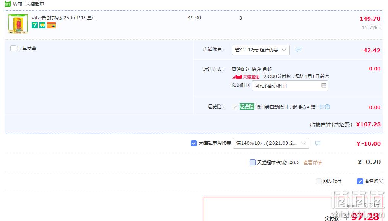Click the ¥-10.00 coupon deduction amount
This screenshot has width=388, height=221.
coord(369,144)
